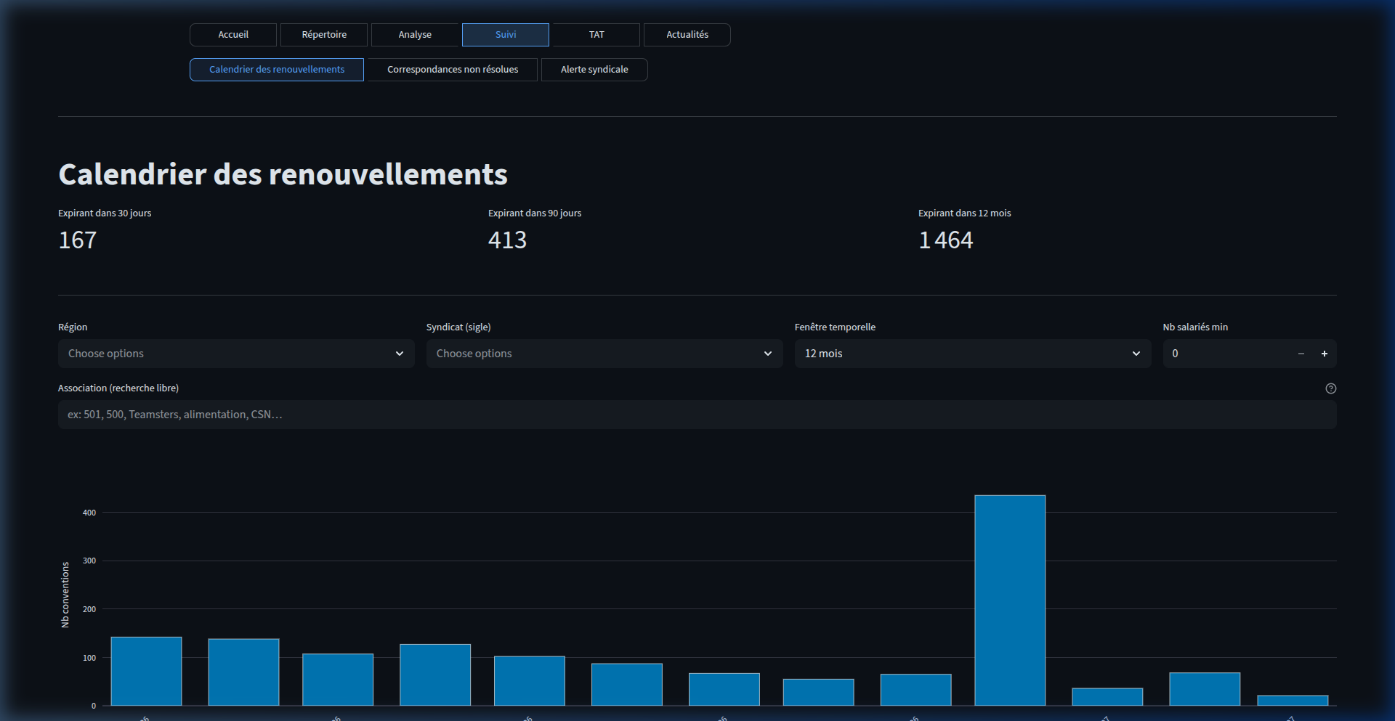Click the last, shortest bar in the chart
The height and width of the screenshot is (721, 1395).
click(1292, 701)
